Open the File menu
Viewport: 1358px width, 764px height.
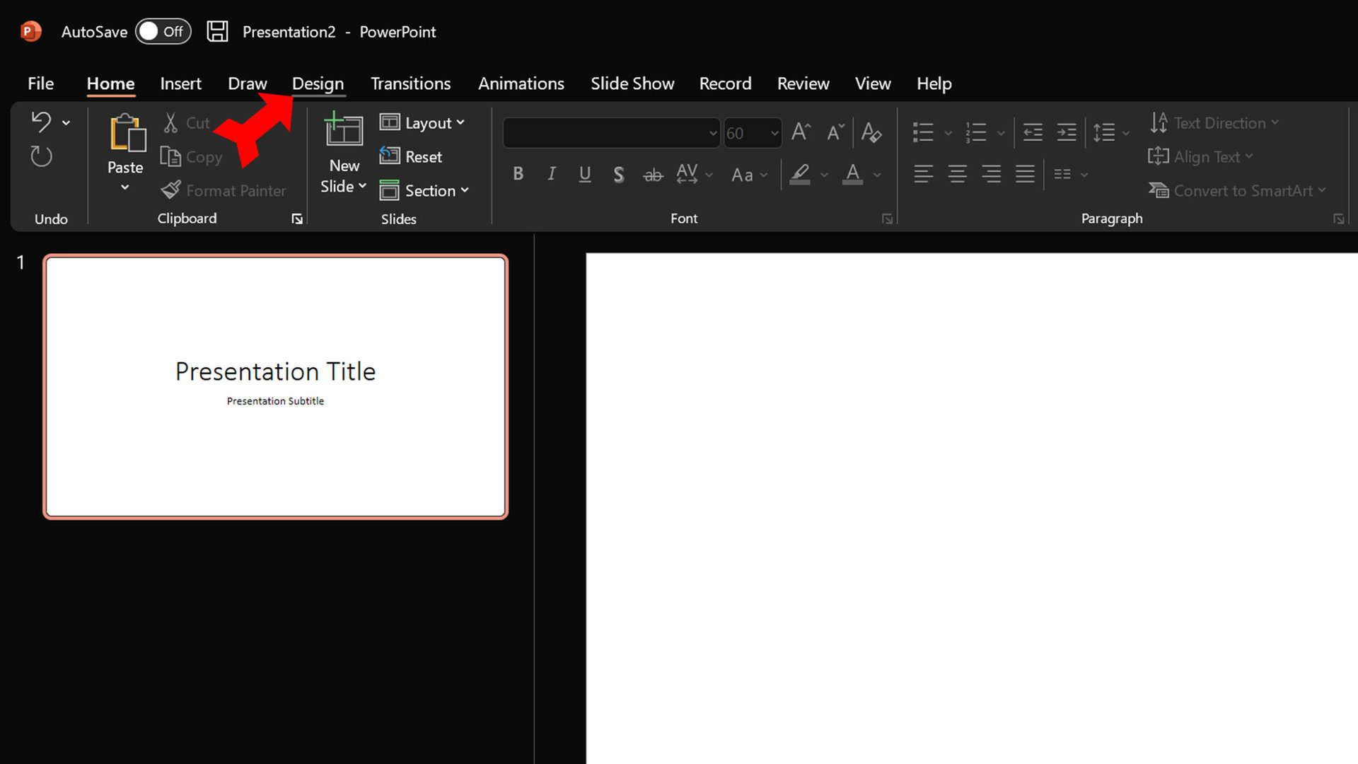[x=40, y=83]
